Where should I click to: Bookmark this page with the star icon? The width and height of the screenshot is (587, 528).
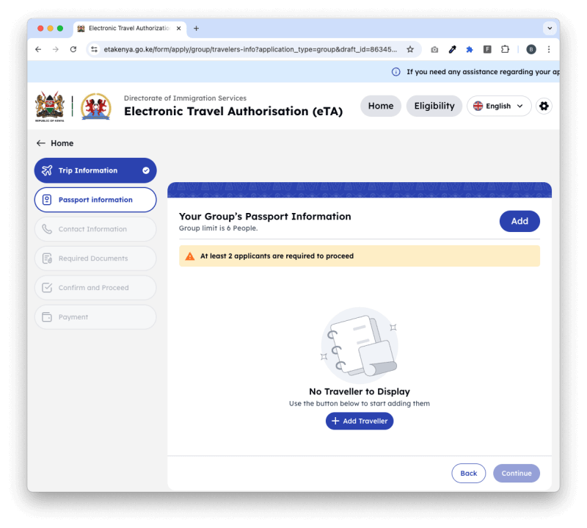[x=410, y=49]
